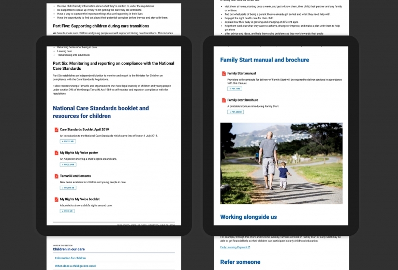The image size is (398, 270).
Task: Open the Information for children link
Action: pyautogui.click(x=70, y=258)
